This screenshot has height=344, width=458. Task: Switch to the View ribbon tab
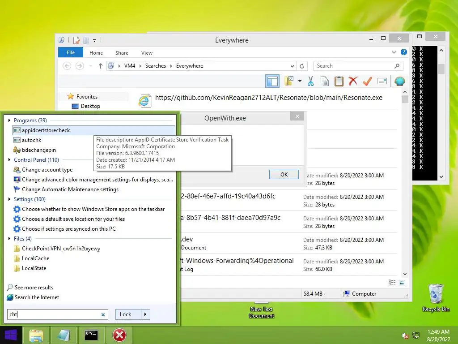point(147,53)
